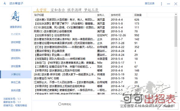The image size is (180, 111).
Task: Sort by 发布时间 column header
Action: coord(121,15)
